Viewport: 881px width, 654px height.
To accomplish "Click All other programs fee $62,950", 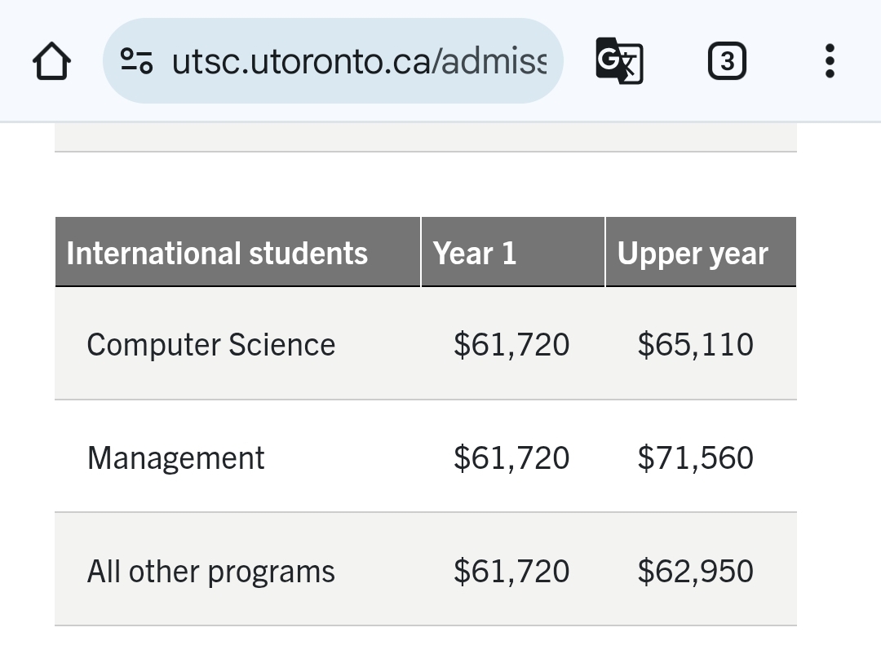I will pyautogui.click(x=696, y=572).
